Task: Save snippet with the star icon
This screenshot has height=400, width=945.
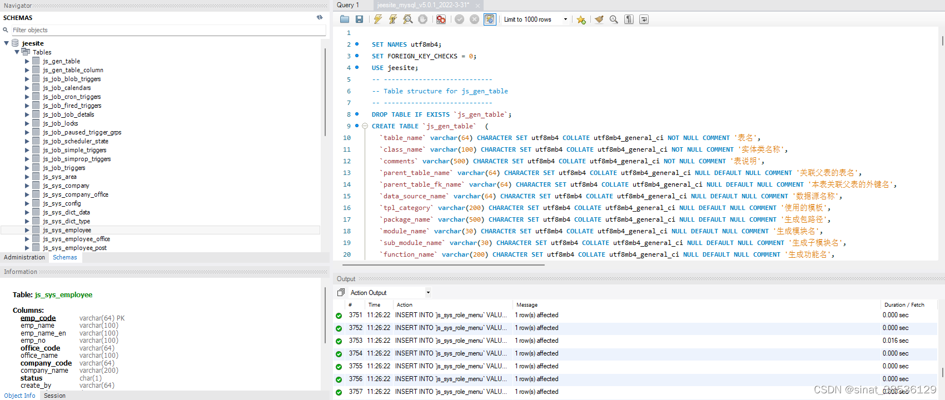Action: [x=581, y=19]
